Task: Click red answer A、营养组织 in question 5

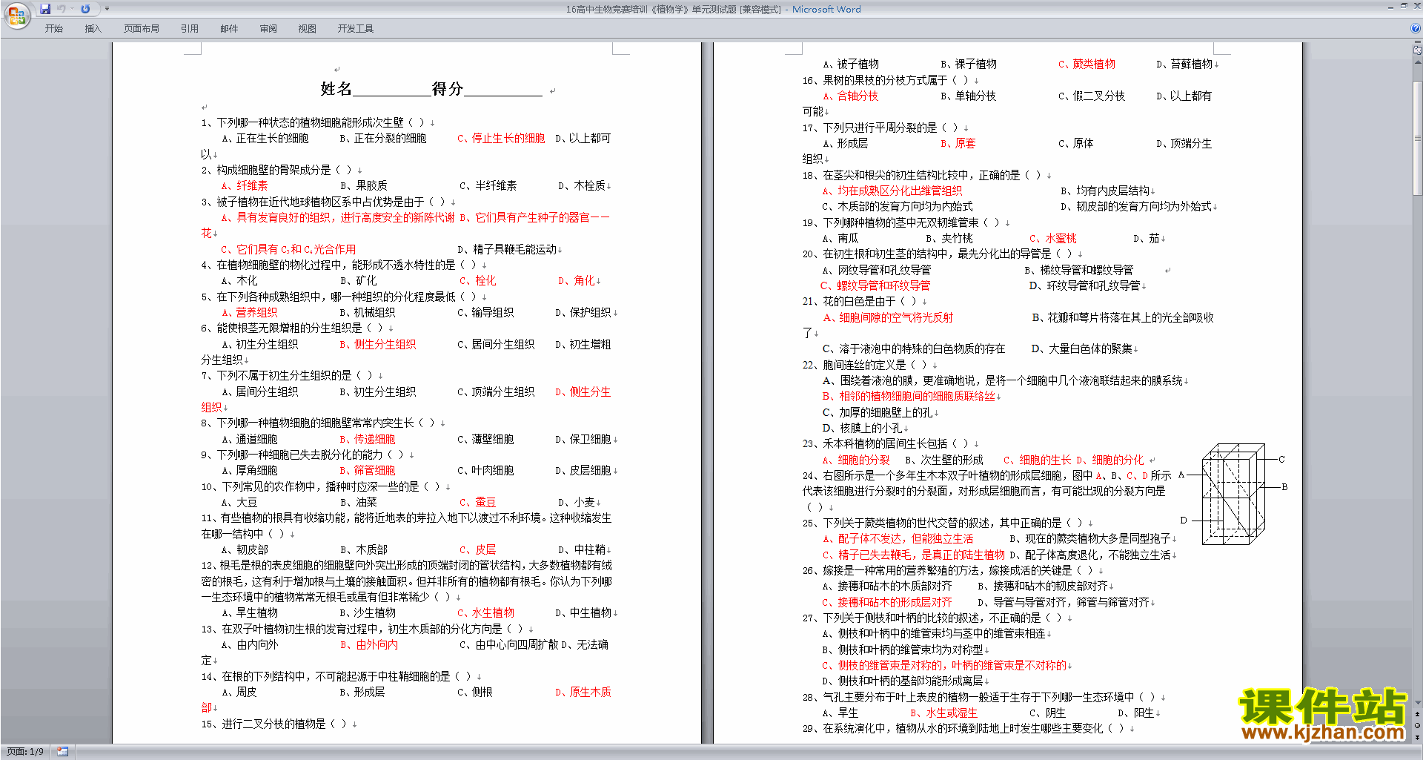Action: [250, 313]
